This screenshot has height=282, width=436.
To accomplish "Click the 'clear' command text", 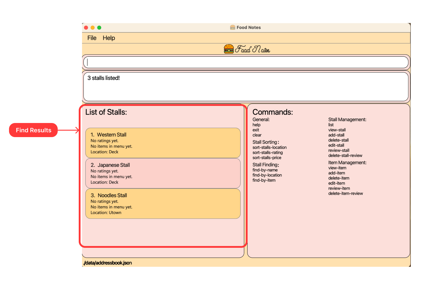I will (x=257, y=135).
